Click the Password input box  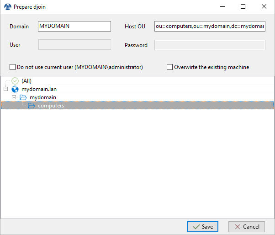[x=210, y=45]
